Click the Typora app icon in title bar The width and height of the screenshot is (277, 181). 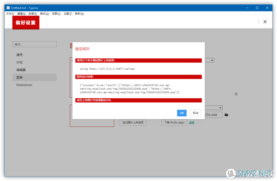coord(8,8)
